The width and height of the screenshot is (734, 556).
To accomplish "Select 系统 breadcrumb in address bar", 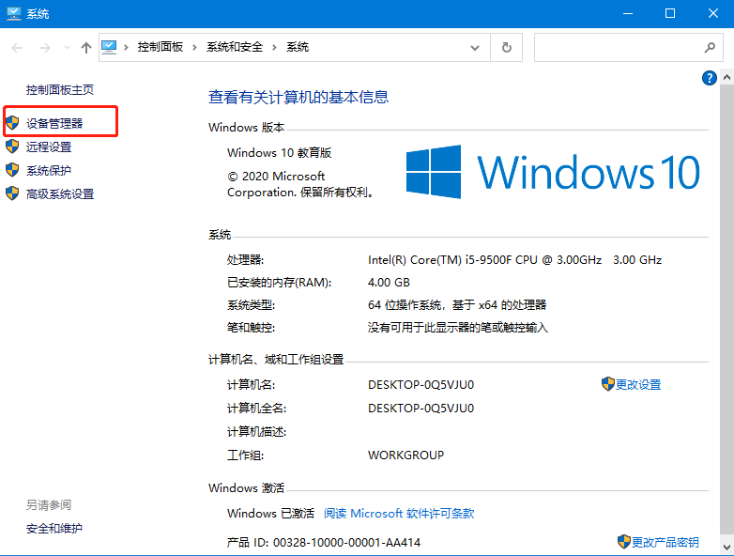I will point(298,47).
